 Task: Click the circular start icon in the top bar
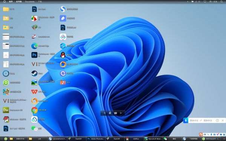click(x=4, y=2)
